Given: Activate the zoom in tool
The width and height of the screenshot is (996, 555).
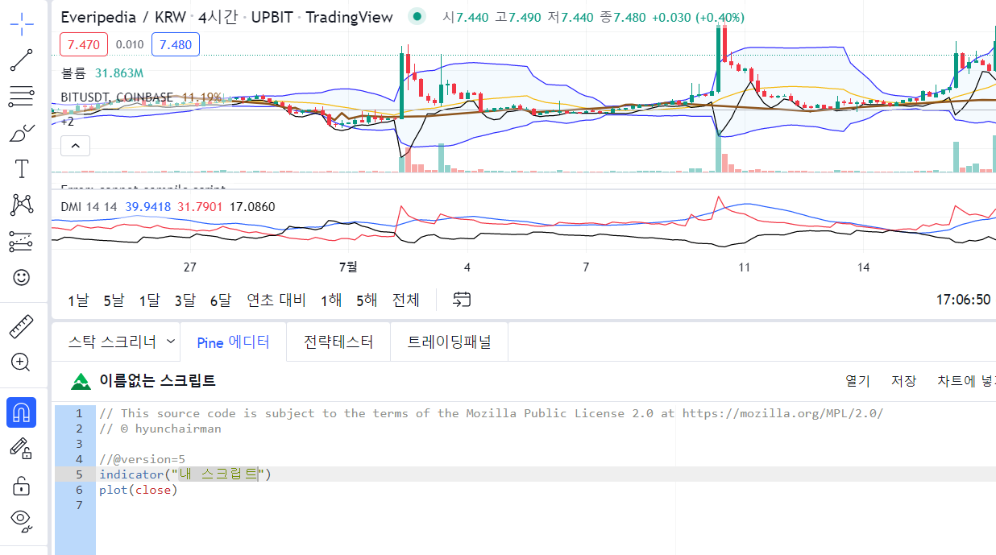Looking at the screenshot, I should tap(22, 362).
